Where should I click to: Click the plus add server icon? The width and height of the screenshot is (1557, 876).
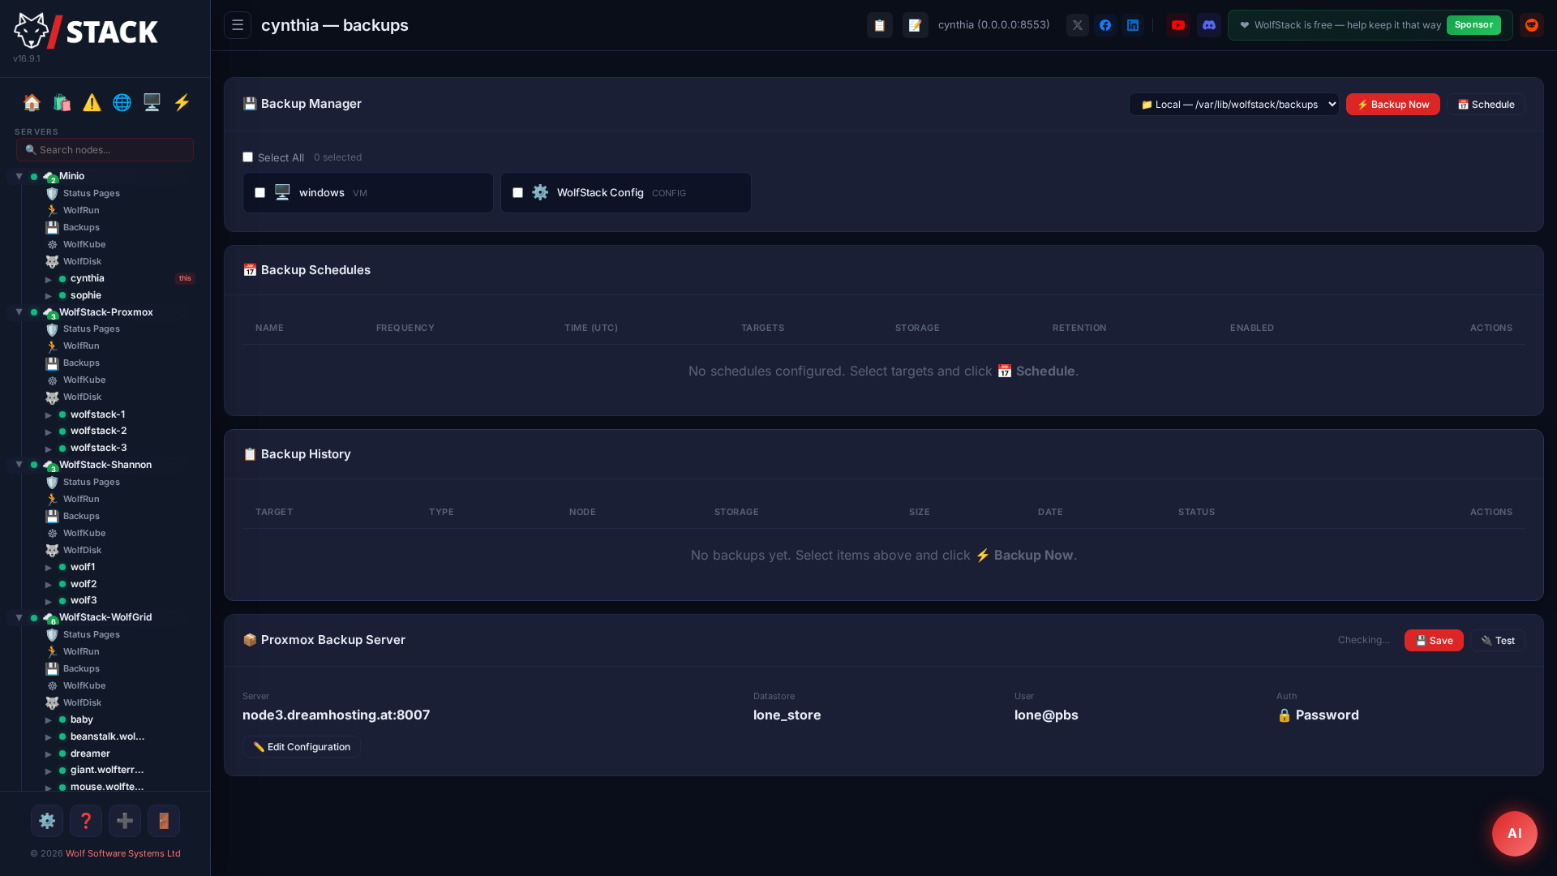pyautogui.click(x=125, y=821)
